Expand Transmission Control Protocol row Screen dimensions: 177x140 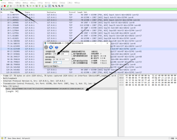2,84
